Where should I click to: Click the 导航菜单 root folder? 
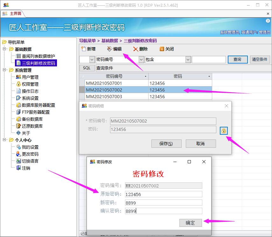pyautogui.click(x=13, y=42)
